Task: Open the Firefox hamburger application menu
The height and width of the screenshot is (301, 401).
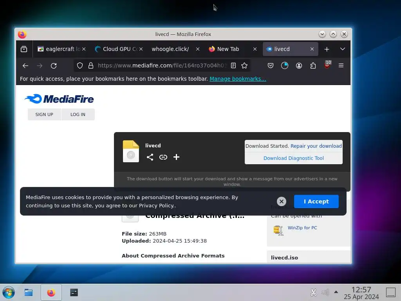Action: pyautogui.click(x=341, y=65)
